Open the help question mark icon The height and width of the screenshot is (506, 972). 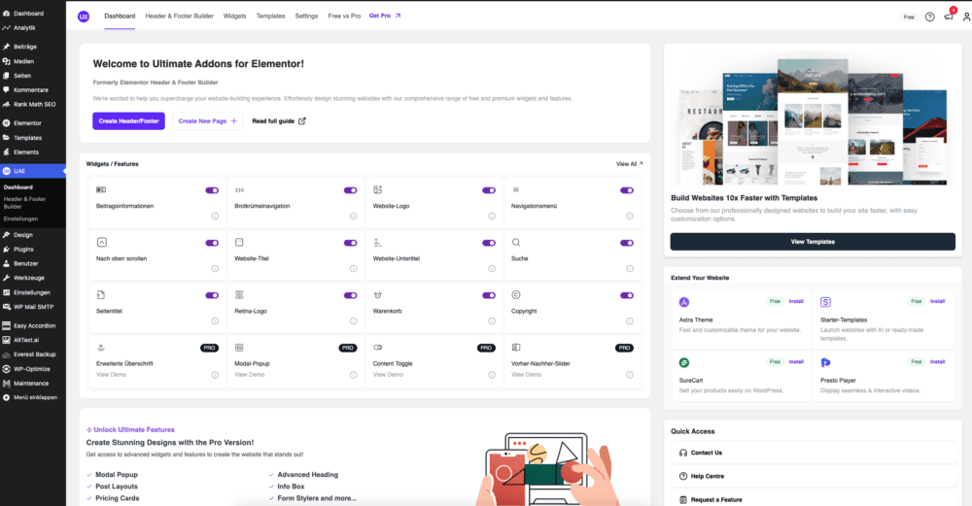pos(929,17)
